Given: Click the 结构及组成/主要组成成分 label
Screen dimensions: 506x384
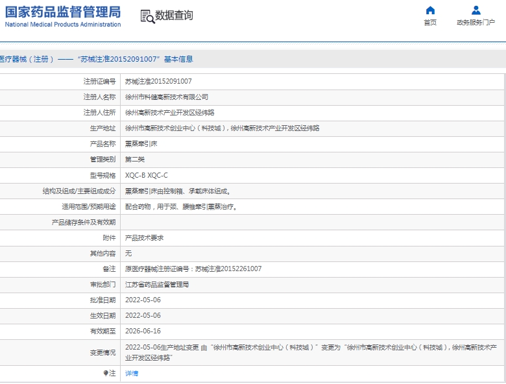Looking at the screenshot, I should point(79,191).
